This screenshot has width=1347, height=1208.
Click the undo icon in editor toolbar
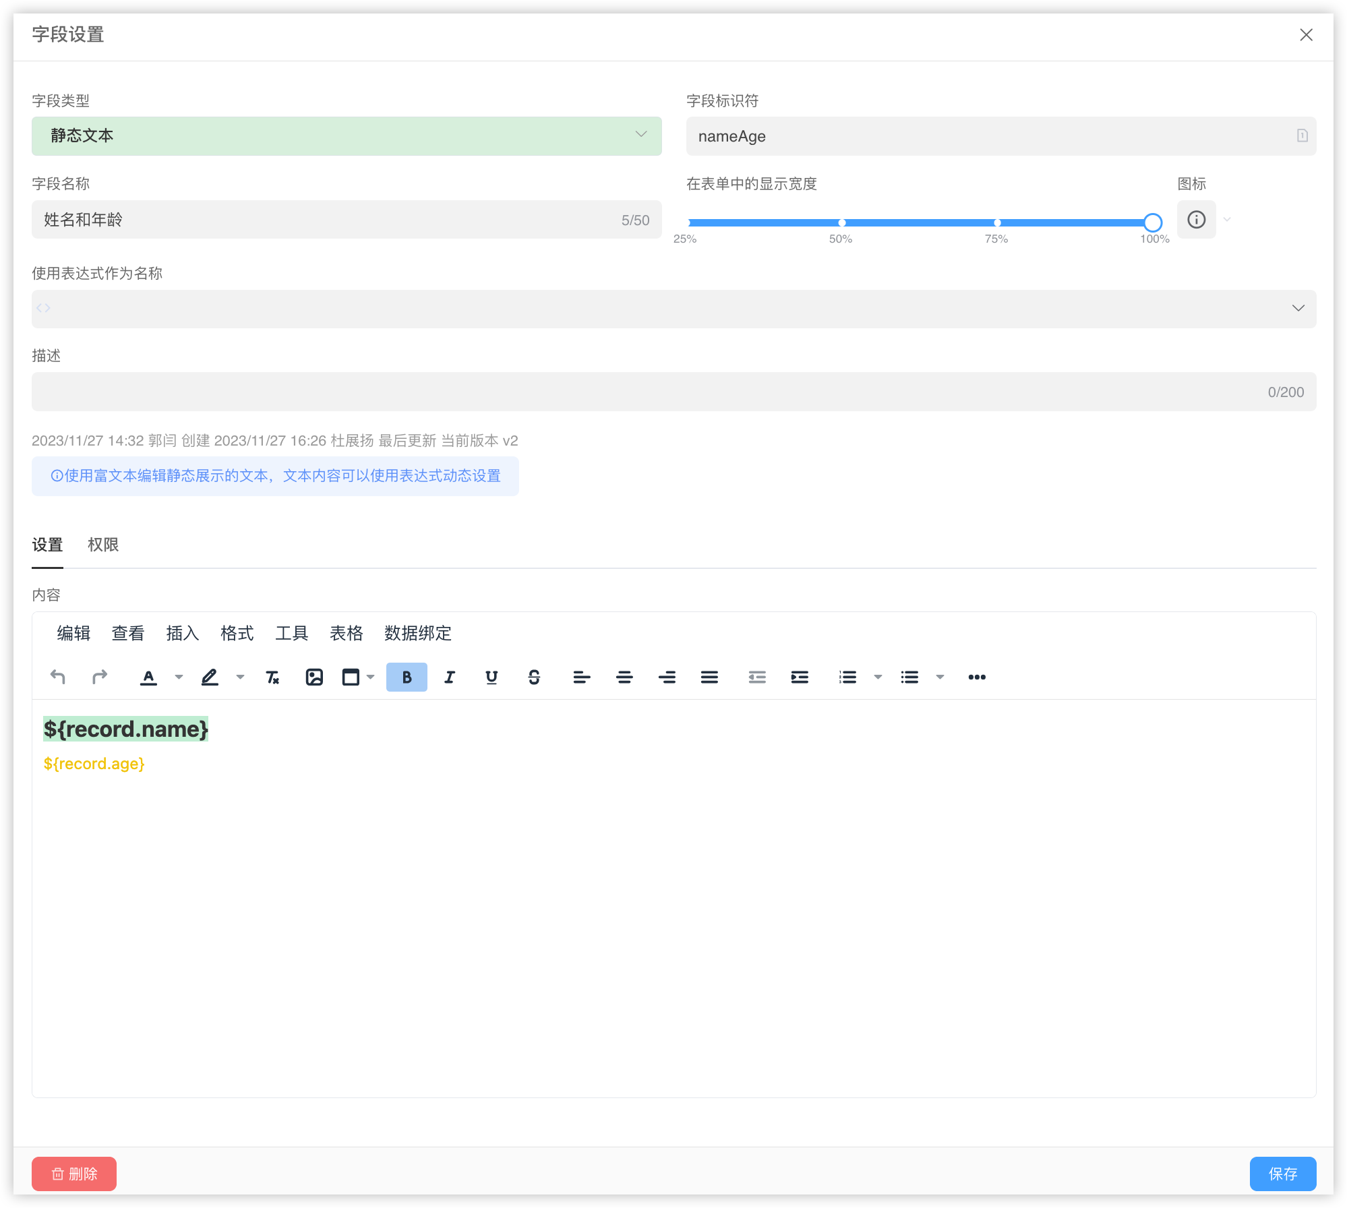[x=58, y=677]
